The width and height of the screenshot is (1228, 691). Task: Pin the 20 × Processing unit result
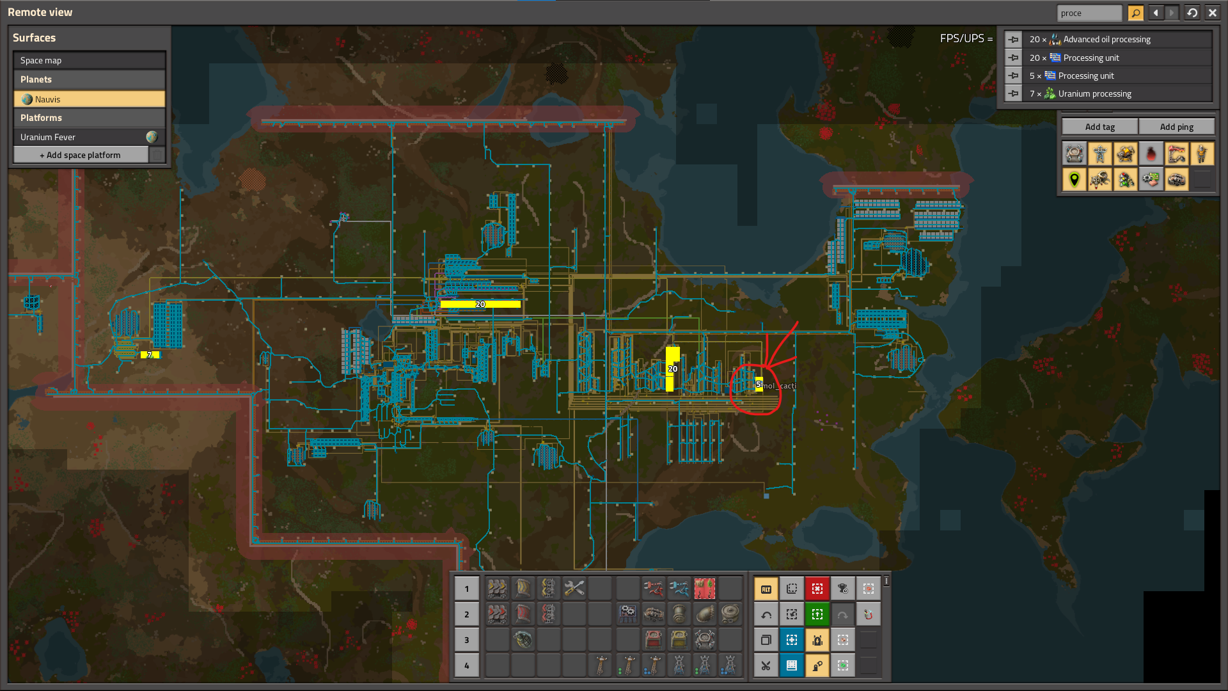pos(1014,58)
